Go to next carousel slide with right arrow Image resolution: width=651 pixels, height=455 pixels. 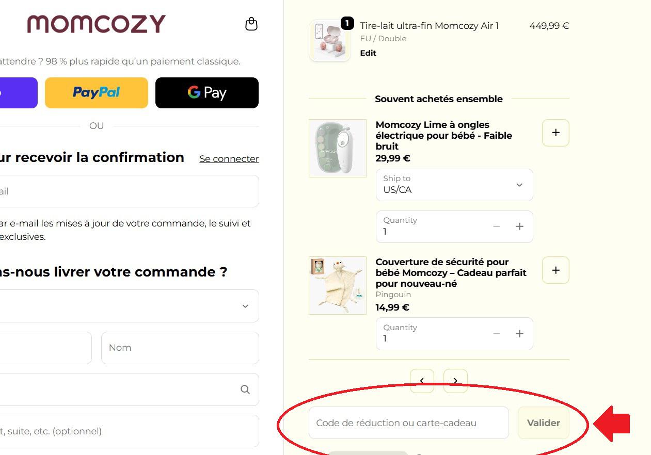pos(455,380)
